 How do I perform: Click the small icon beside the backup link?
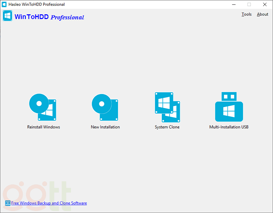click(x=8, y=203)
